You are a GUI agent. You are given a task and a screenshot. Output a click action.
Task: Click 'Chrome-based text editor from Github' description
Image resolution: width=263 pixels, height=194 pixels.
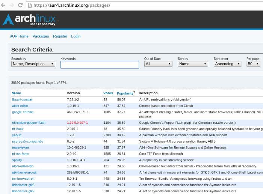(166, 106)
